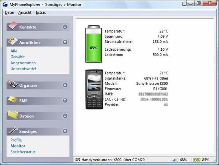219x165 pixels.
Task: Open the Datei menu
Action: pos(9,12)
